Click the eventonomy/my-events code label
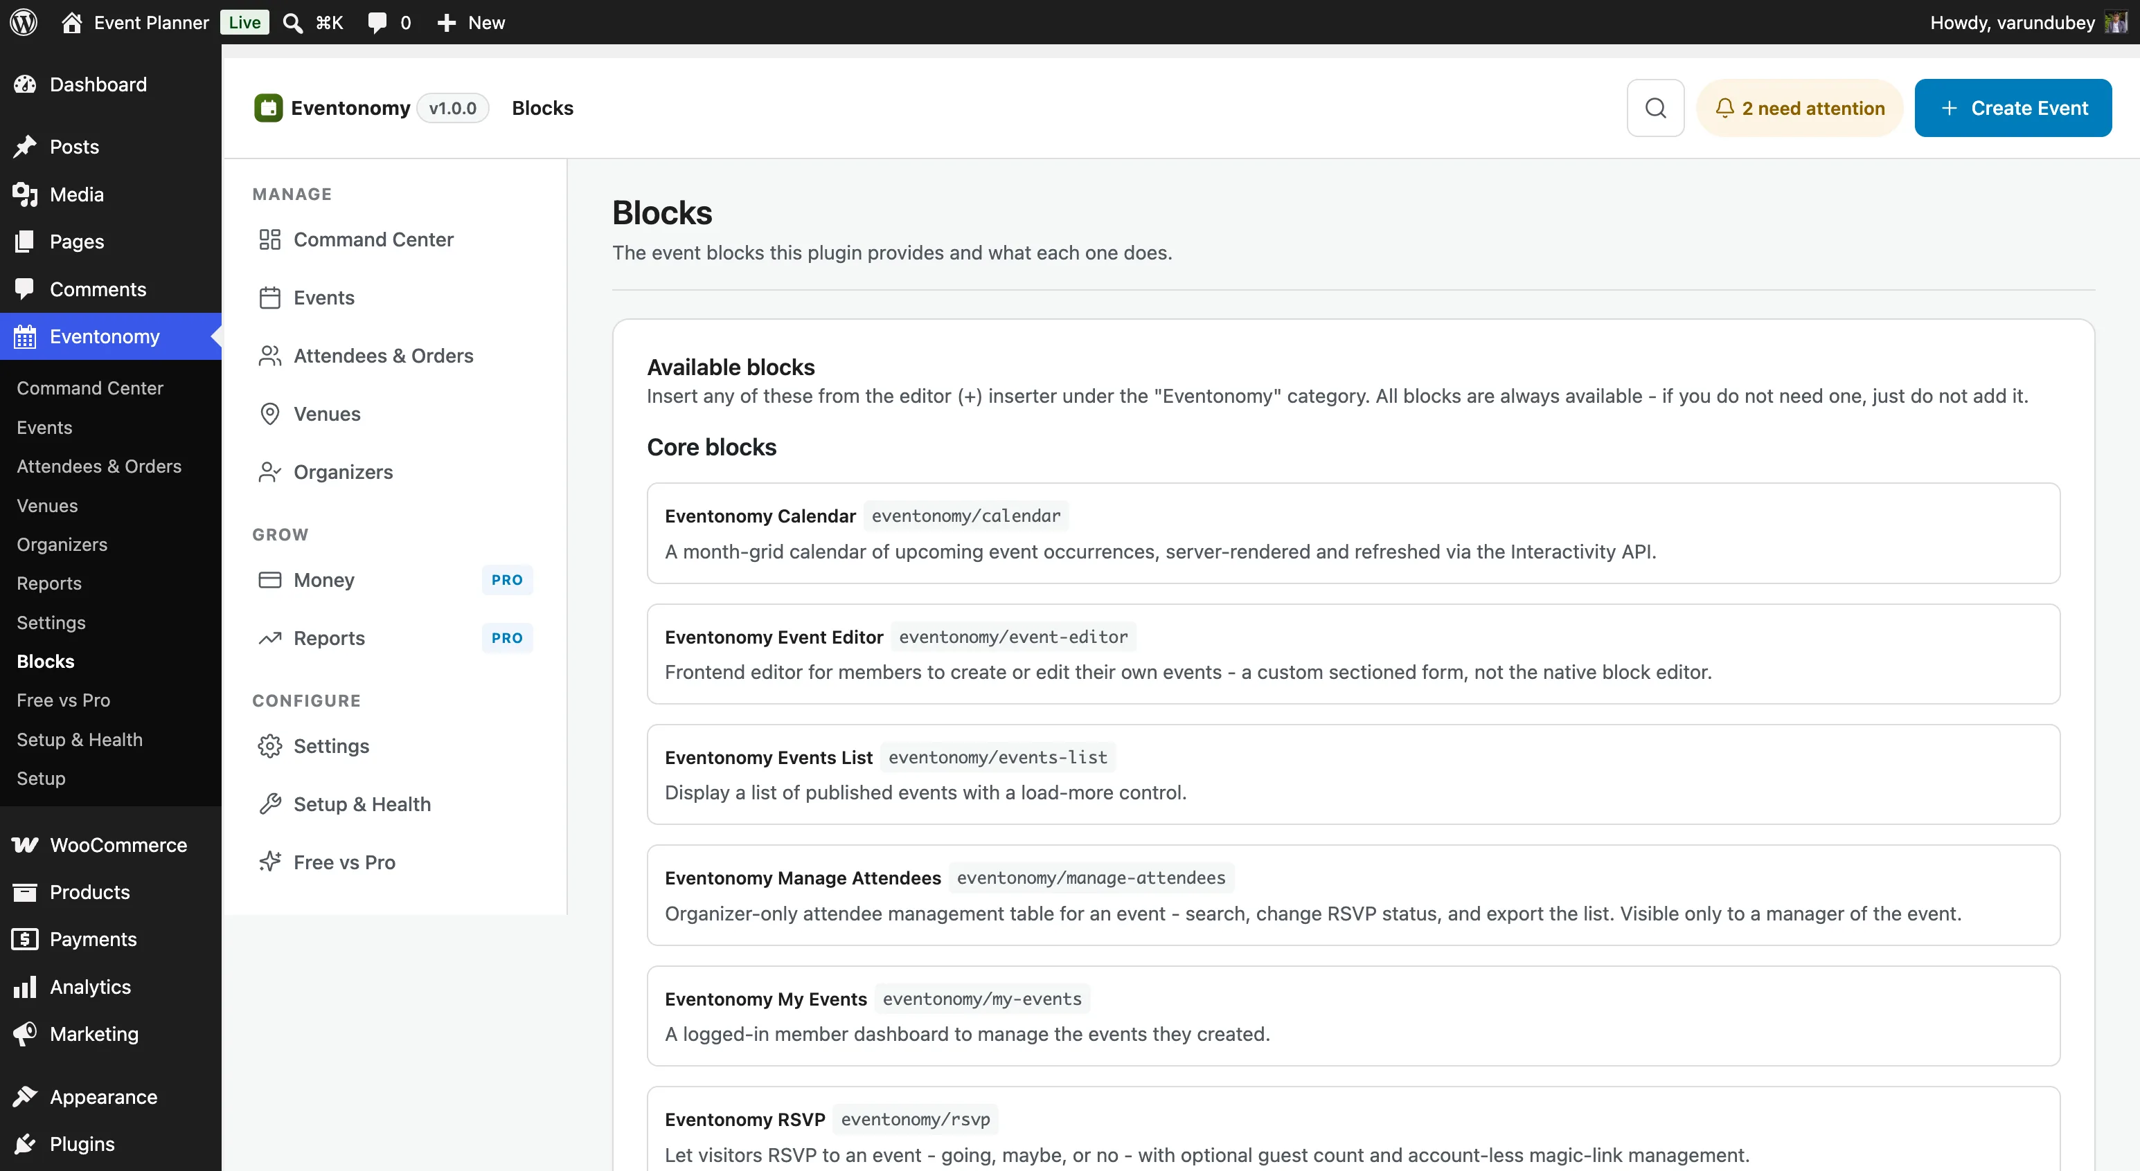 coord(982,999)
